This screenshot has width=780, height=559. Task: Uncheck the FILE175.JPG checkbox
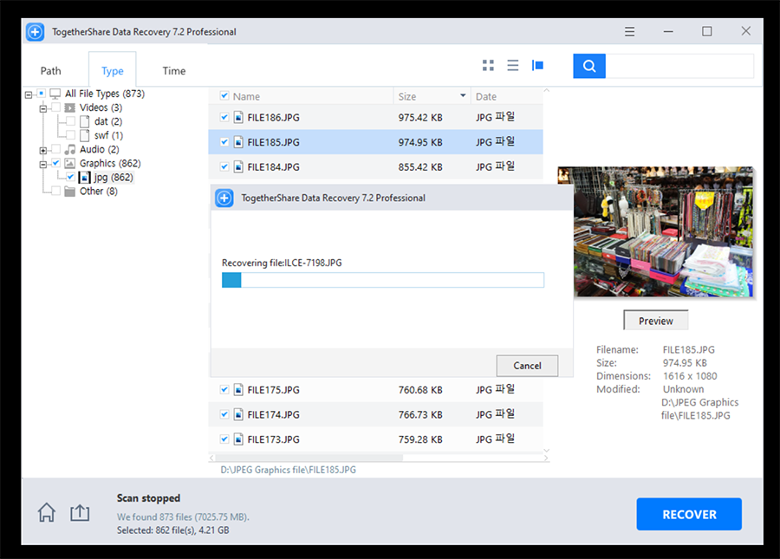click(x=224, y=389)
